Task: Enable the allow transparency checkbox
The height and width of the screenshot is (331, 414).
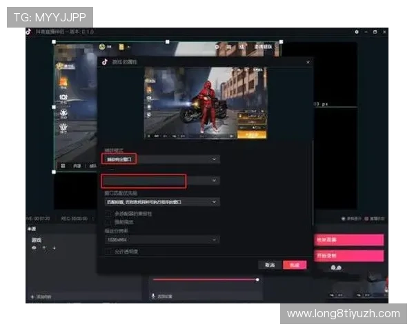Action: click(108, 251)
